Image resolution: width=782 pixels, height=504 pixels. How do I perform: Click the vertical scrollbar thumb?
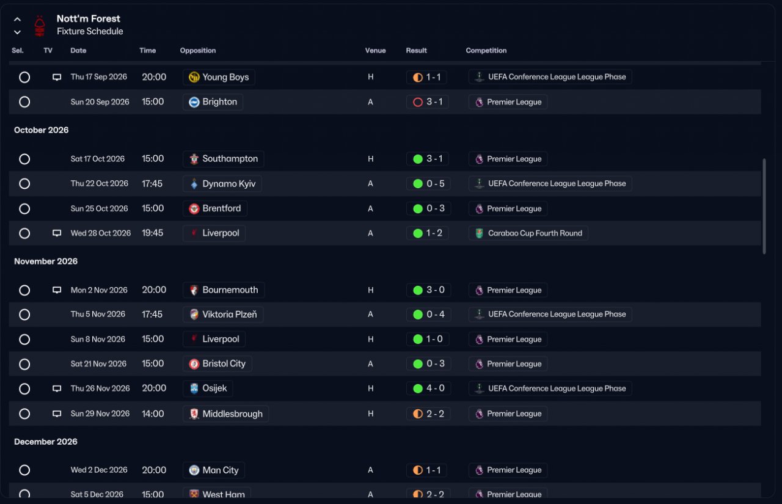point(764,206)
